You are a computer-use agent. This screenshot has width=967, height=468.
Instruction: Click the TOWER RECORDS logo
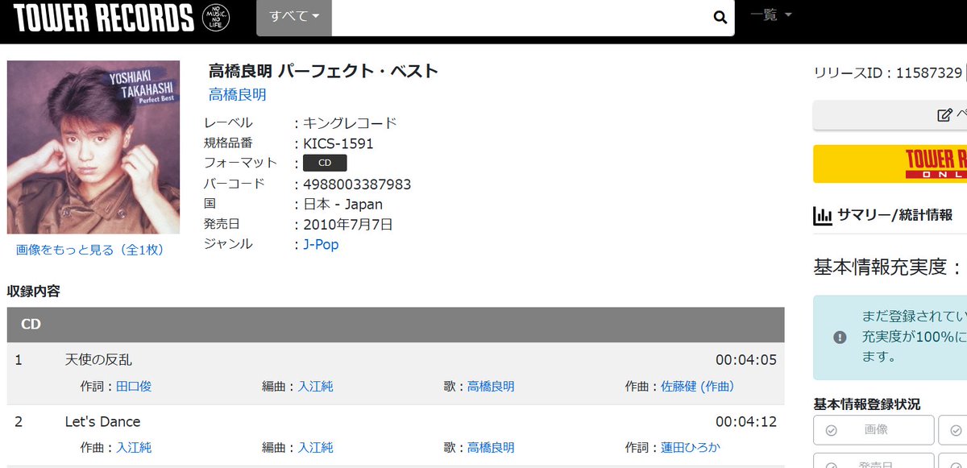(x=97, y=17)
